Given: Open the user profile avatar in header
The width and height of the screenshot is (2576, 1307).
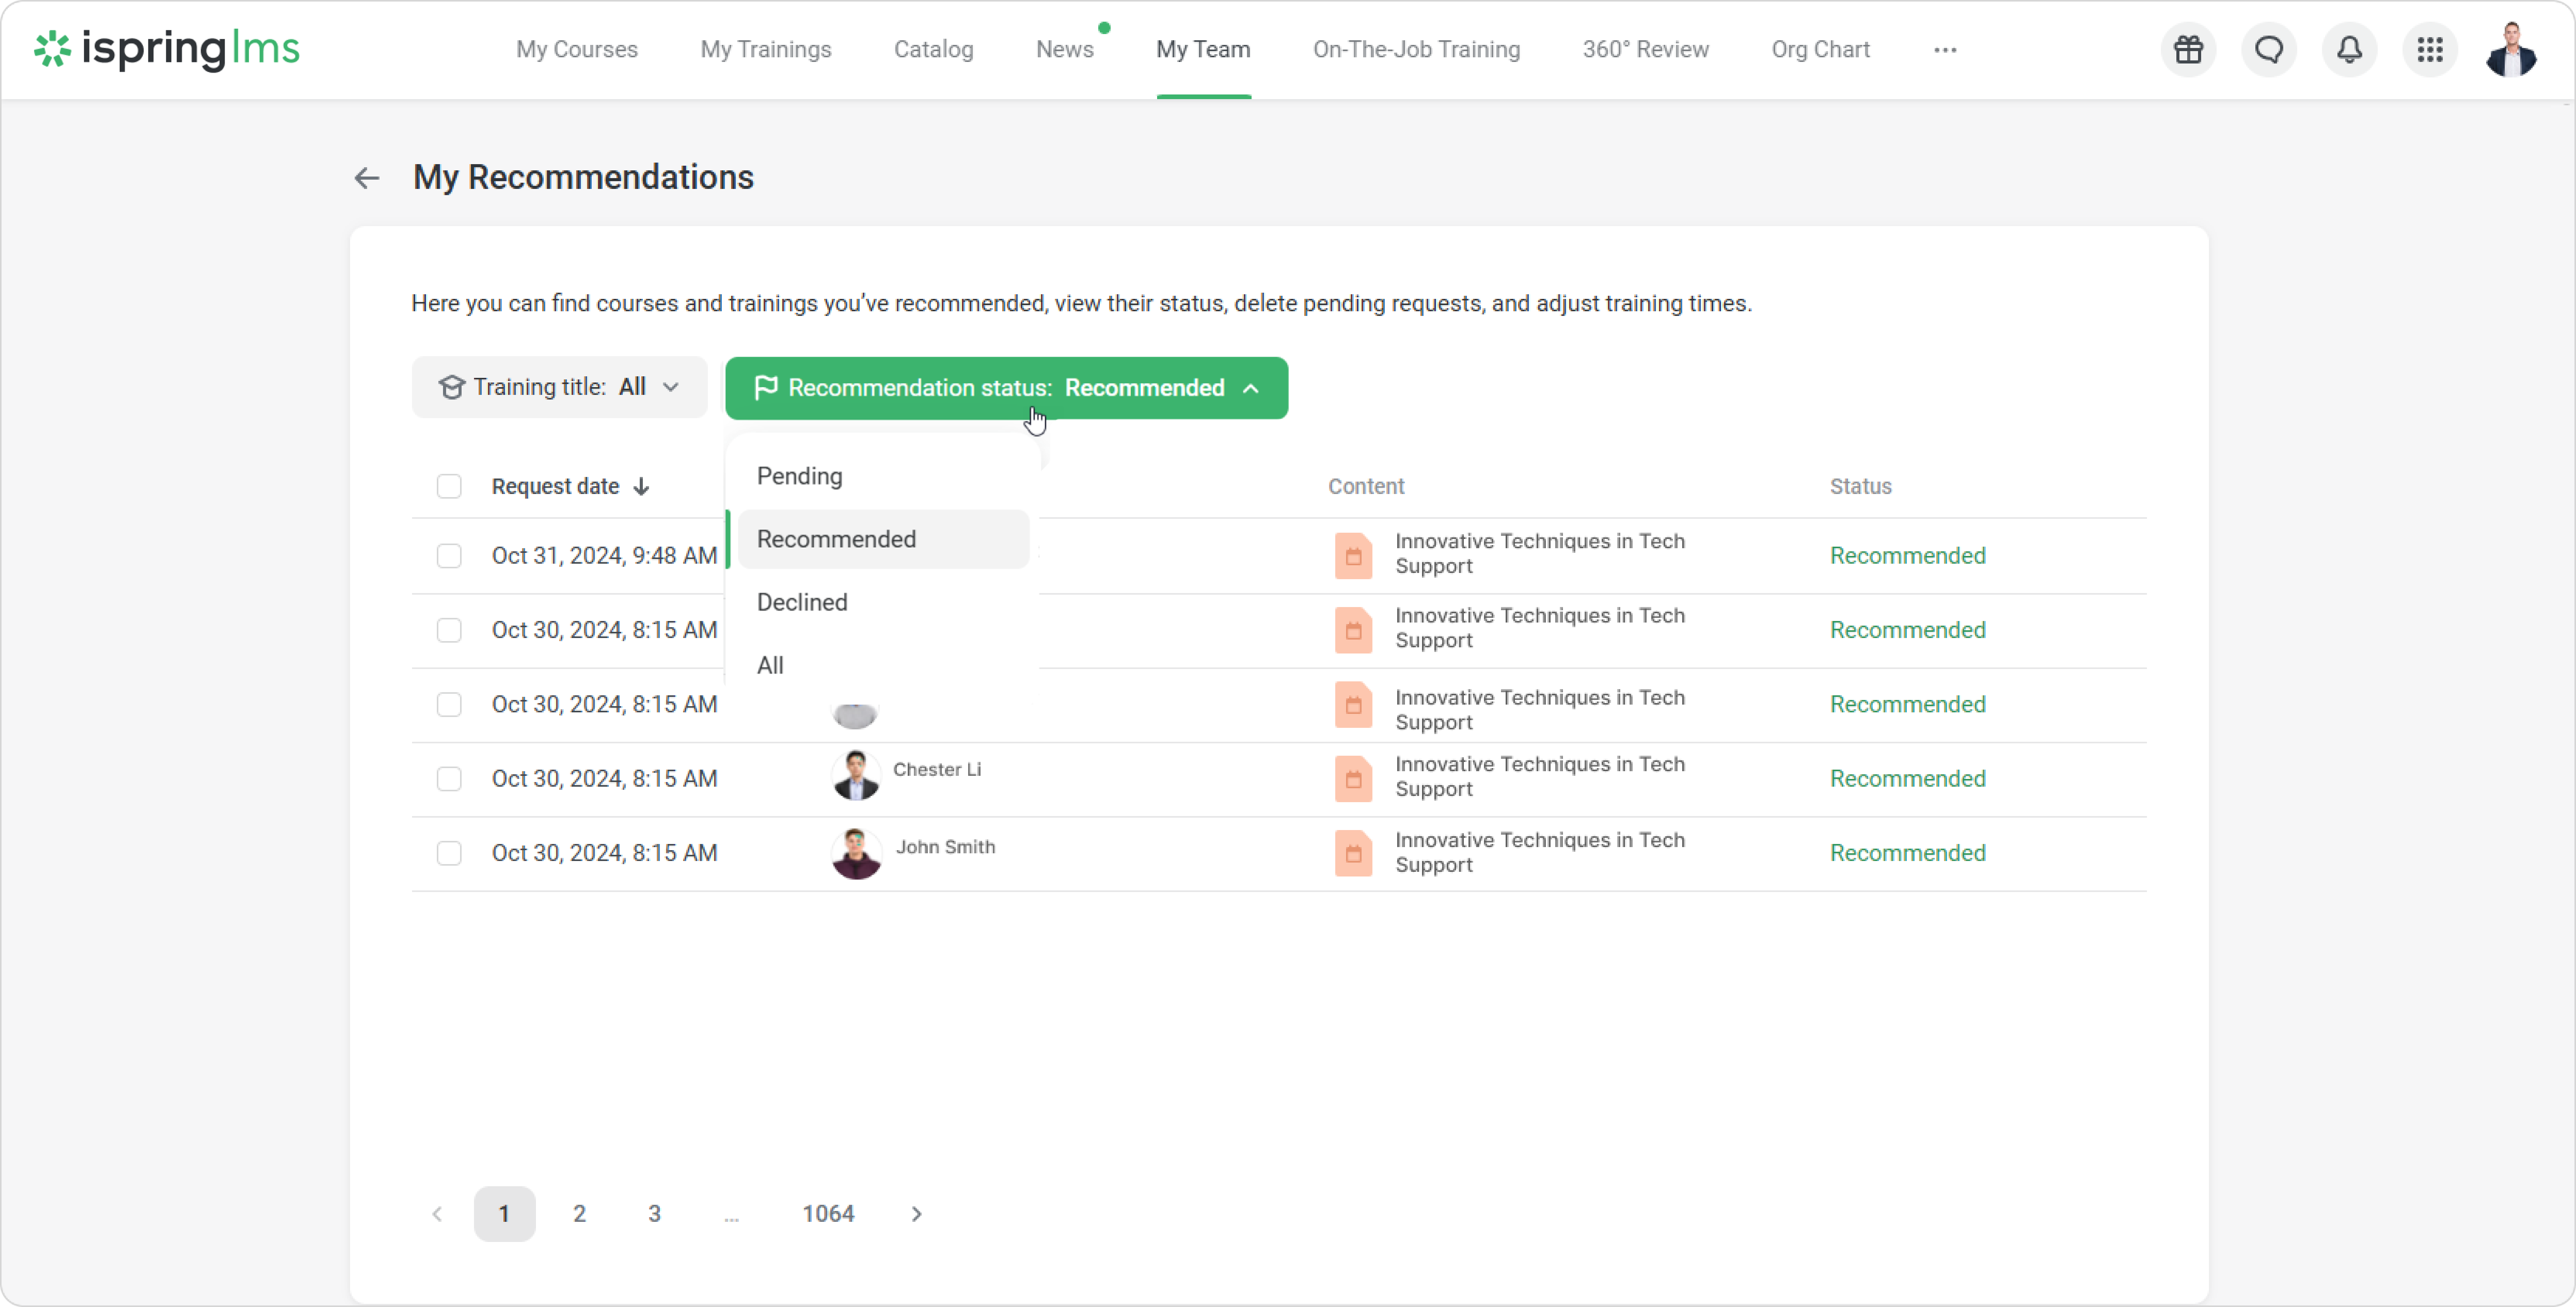Looking at the screenshot, I should point(2510,50).
